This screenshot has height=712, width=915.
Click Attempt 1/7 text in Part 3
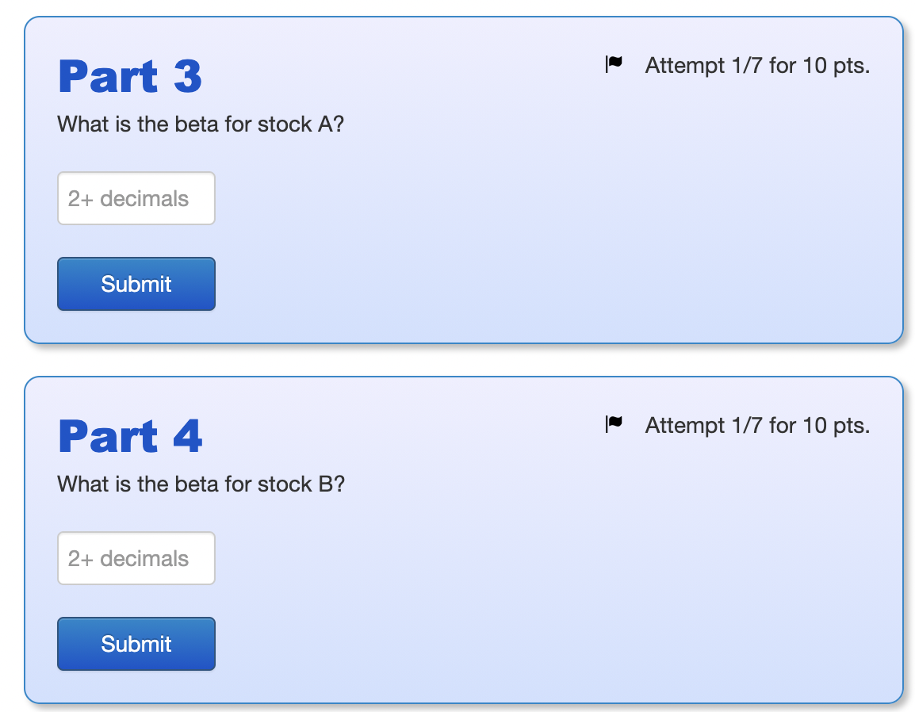coord(757,66)
